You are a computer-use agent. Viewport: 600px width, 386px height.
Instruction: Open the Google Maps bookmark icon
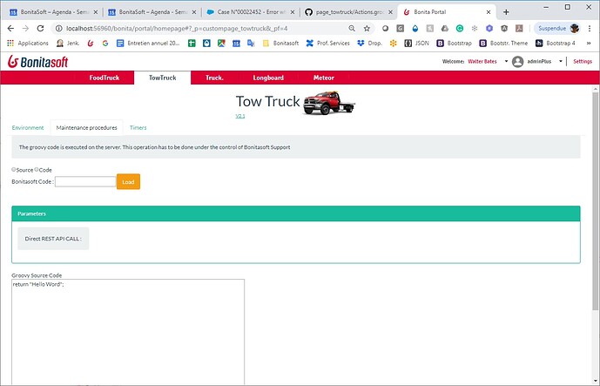pos(221,44)
